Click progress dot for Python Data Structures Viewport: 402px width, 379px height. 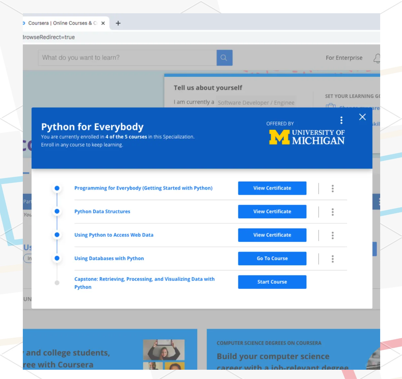tap(57, 211)
